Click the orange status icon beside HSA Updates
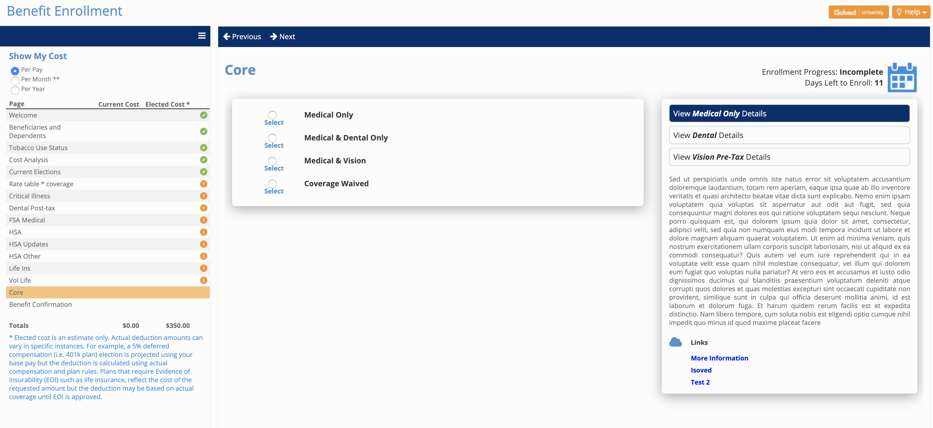 pyautogui.click(x=203, y=244)
